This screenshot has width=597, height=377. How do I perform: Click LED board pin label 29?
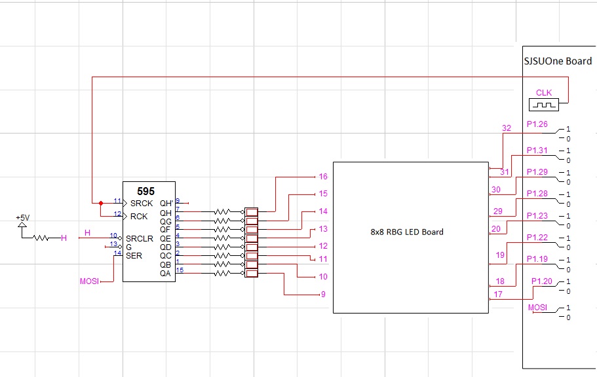click(498, 211)
